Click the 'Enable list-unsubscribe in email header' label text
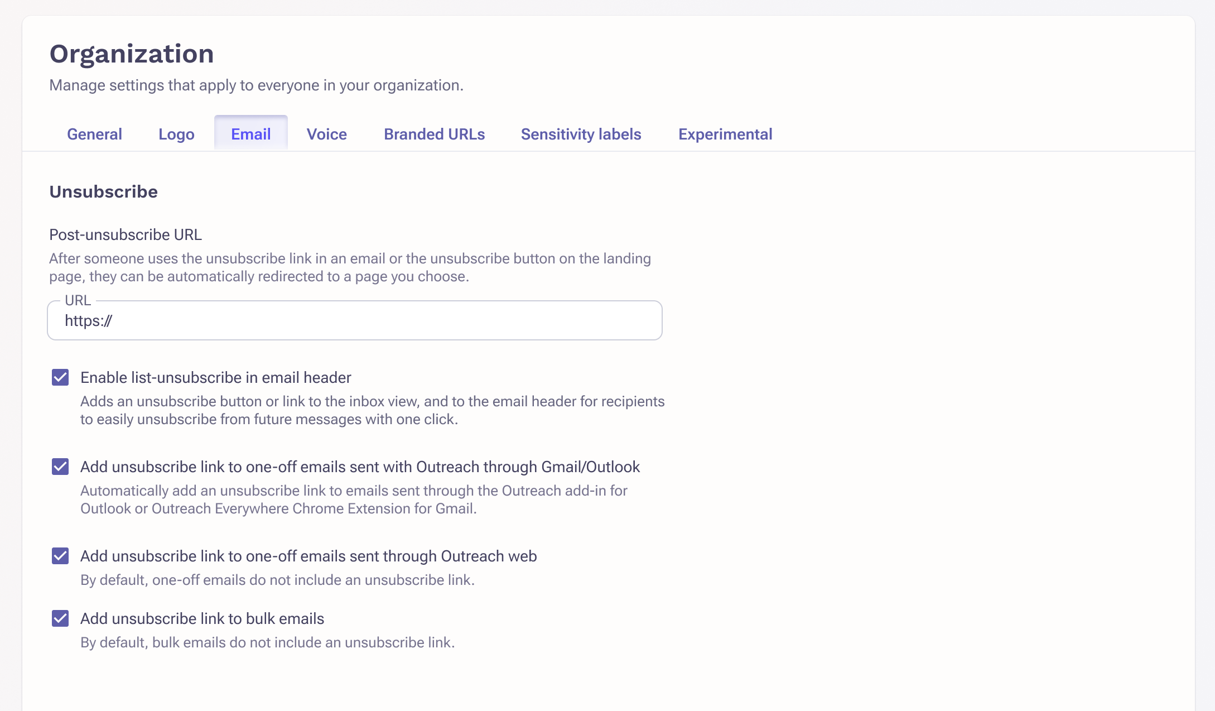Screen dimensions: 1215x711 click(216, 378)
